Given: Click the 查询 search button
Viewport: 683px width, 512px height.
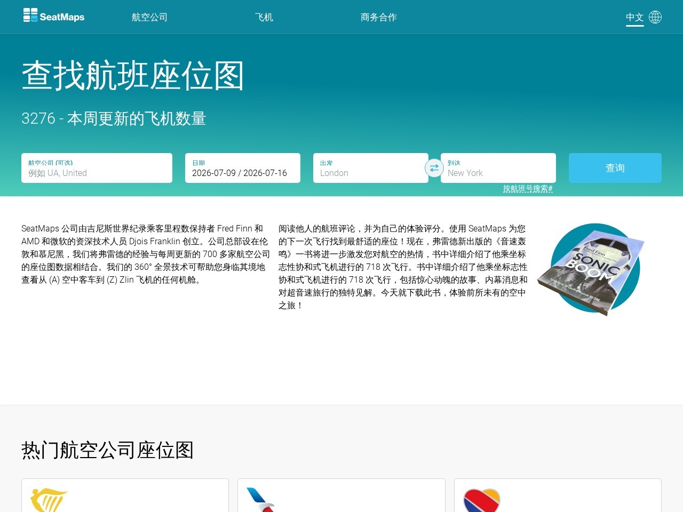Looking at the screenshot, I should tap(615, 168).
